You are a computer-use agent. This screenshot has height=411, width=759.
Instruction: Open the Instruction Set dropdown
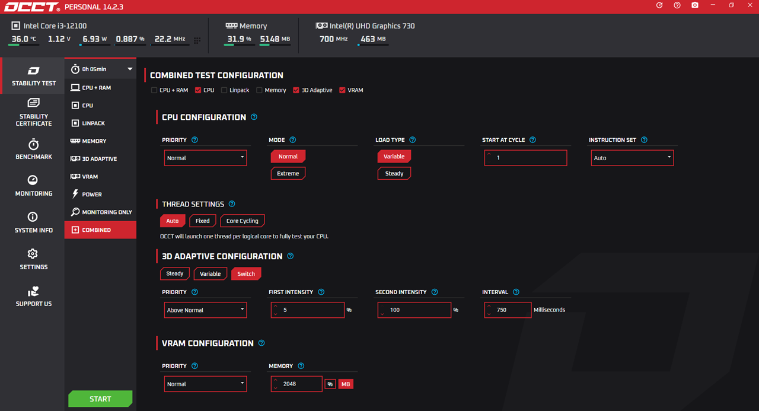(632, 158)
